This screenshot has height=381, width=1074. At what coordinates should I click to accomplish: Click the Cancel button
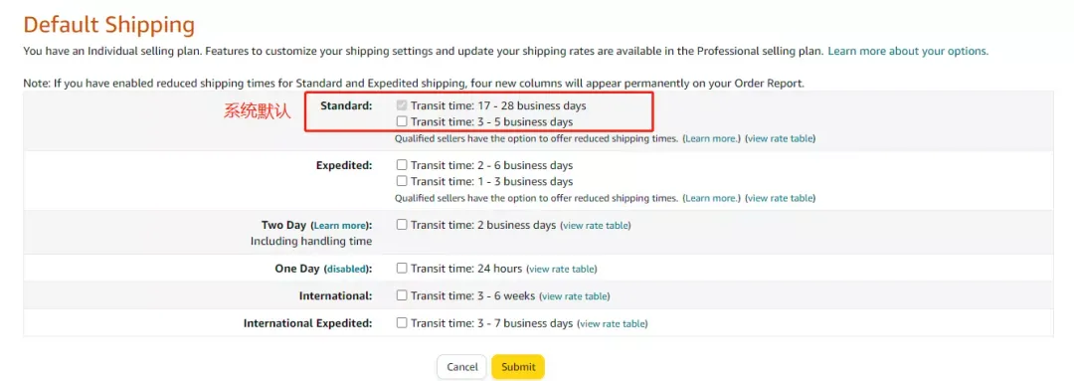[461, 367]
